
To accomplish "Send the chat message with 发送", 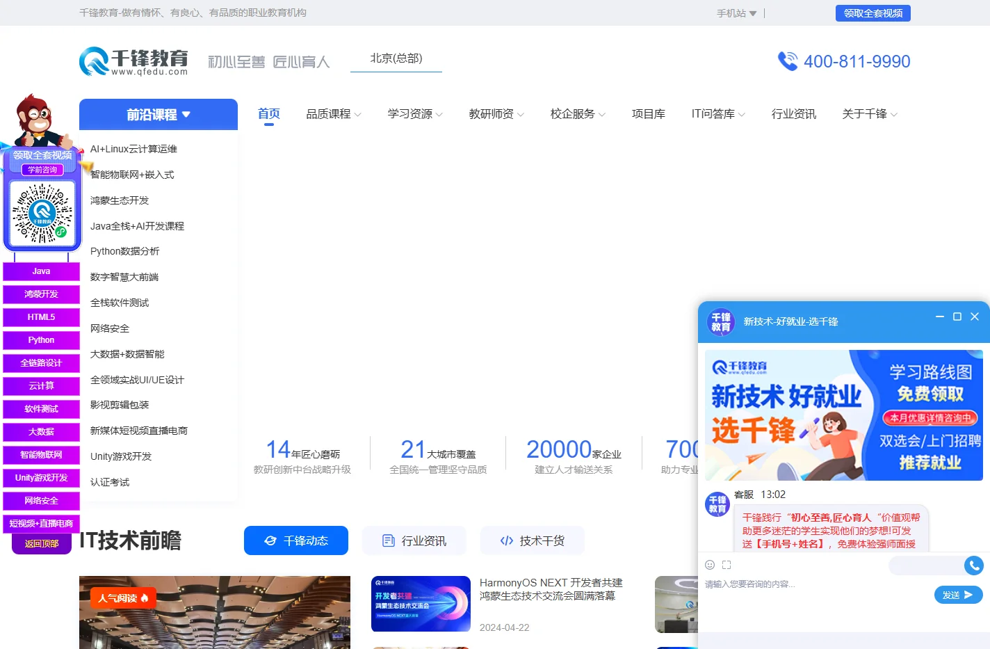I will pos(959,595).
